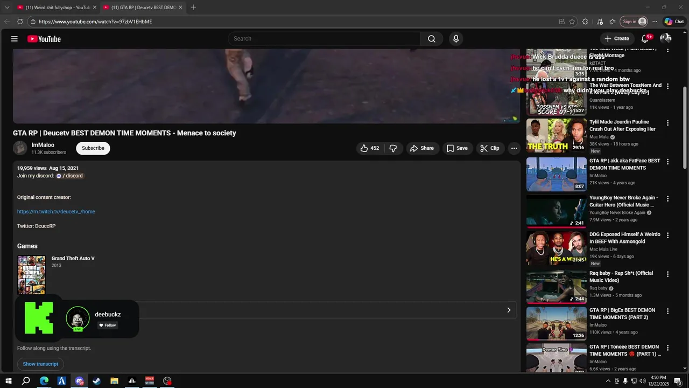Screen dimensions: 689x388
Task: Open volume control in system tray
Action: pyautogui.click(x=642, y=381)
